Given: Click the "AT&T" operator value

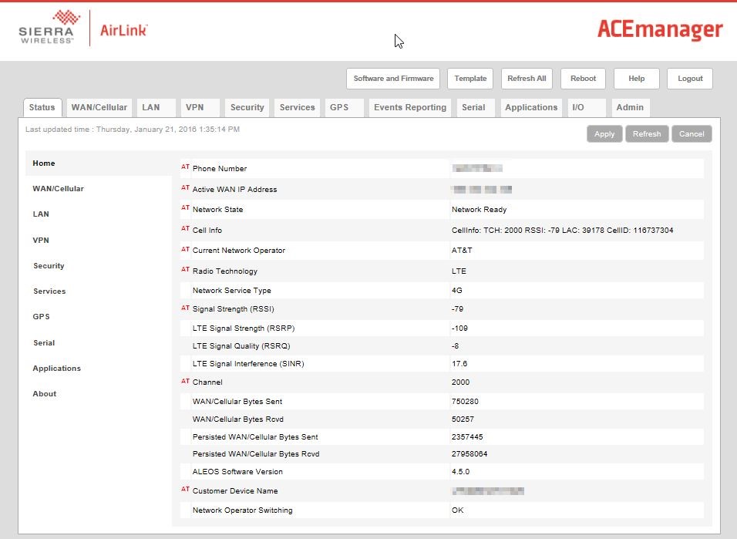Looking at the screenshot, I should 462,251.
